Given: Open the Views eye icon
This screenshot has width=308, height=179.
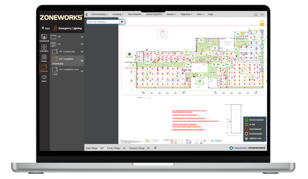Looking at the screenshot, I should tap(44, 78).
